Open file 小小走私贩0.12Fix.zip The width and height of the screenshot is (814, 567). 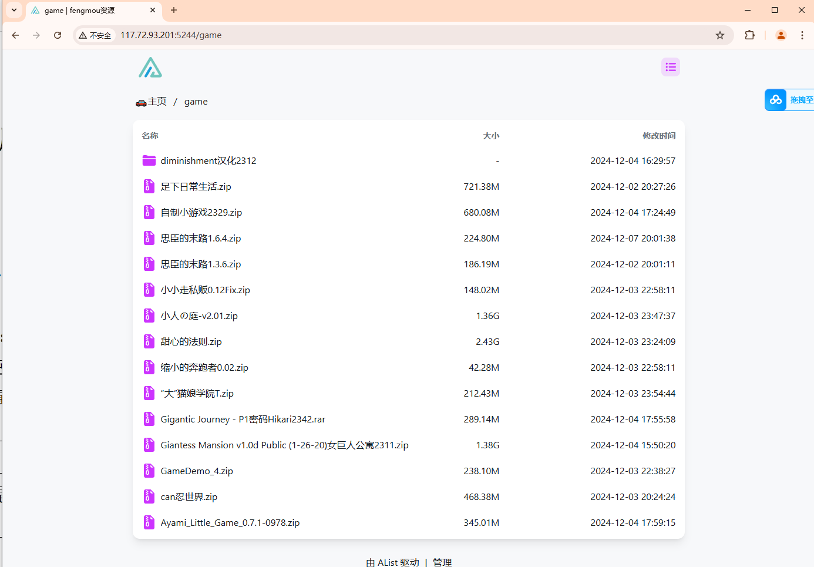[x=206, y=290]
